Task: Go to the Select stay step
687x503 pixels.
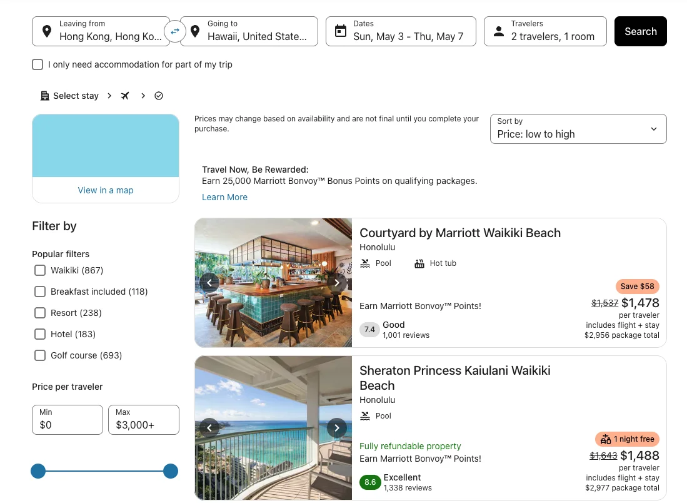Action: pyautogui.click(x=69, y=96)
